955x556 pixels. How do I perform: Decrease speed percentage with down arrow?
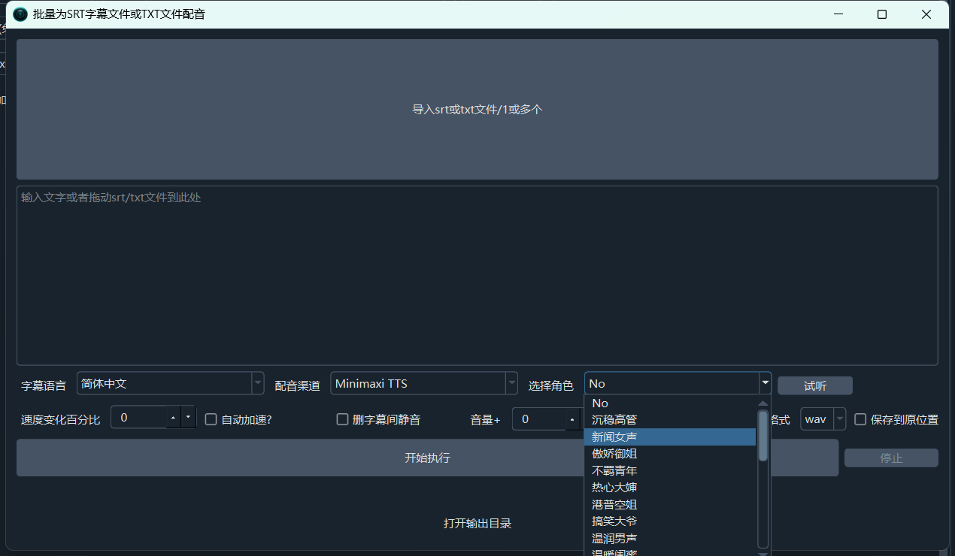(x=188, y=417)
